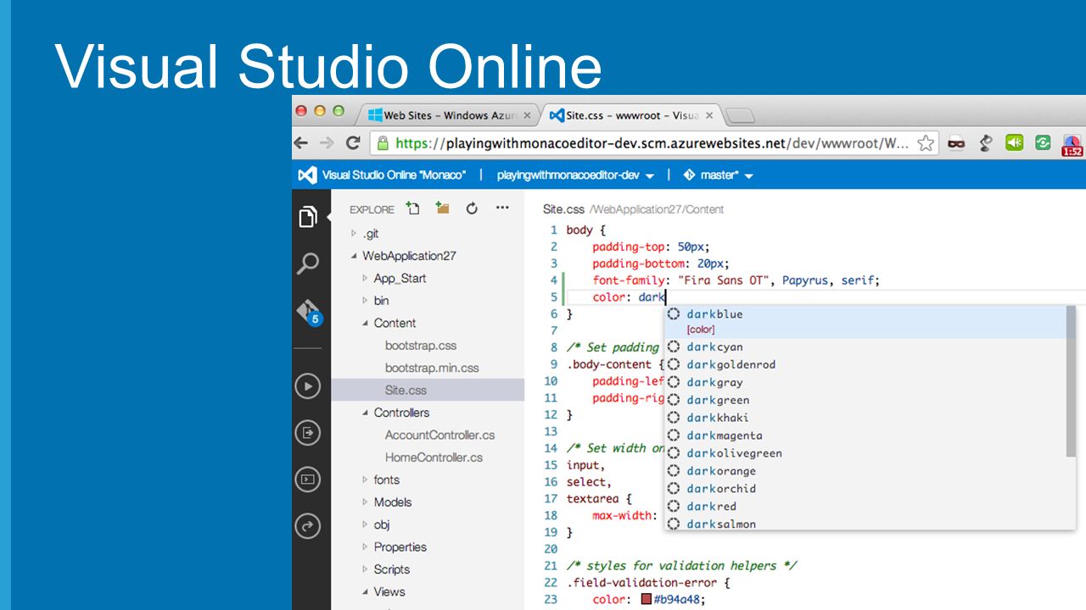Click the mask extension icon in Chrome
The image size is (1086, 610).
pos(956,143)
